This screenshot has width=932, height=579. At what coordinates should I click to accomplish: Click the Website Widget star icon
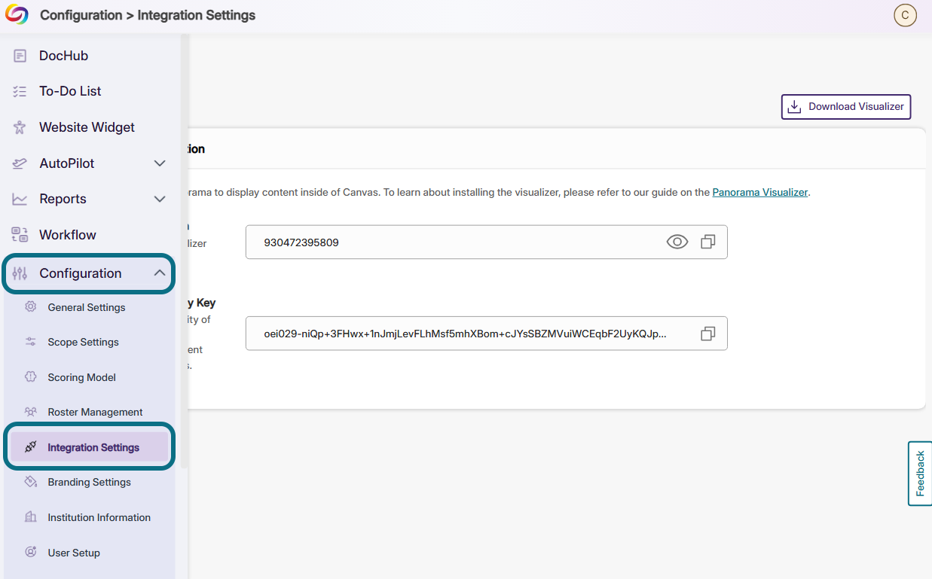20,127
